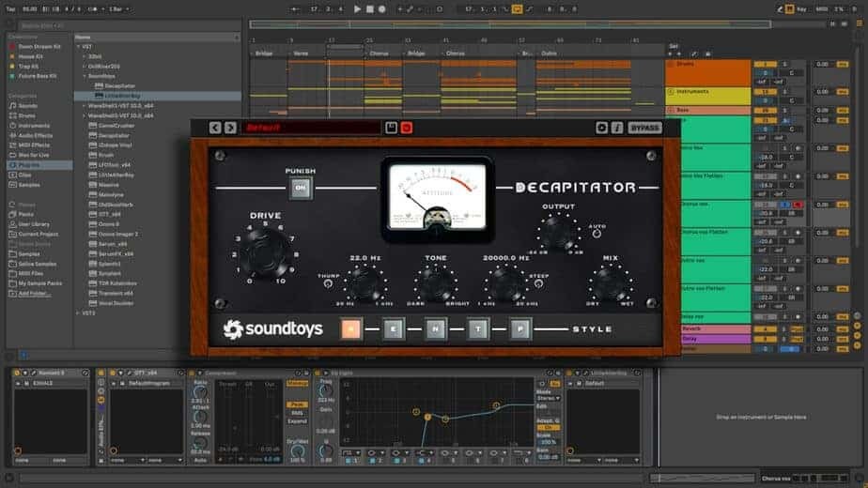Expand the VST3 folder

click(x=79, y=313)
